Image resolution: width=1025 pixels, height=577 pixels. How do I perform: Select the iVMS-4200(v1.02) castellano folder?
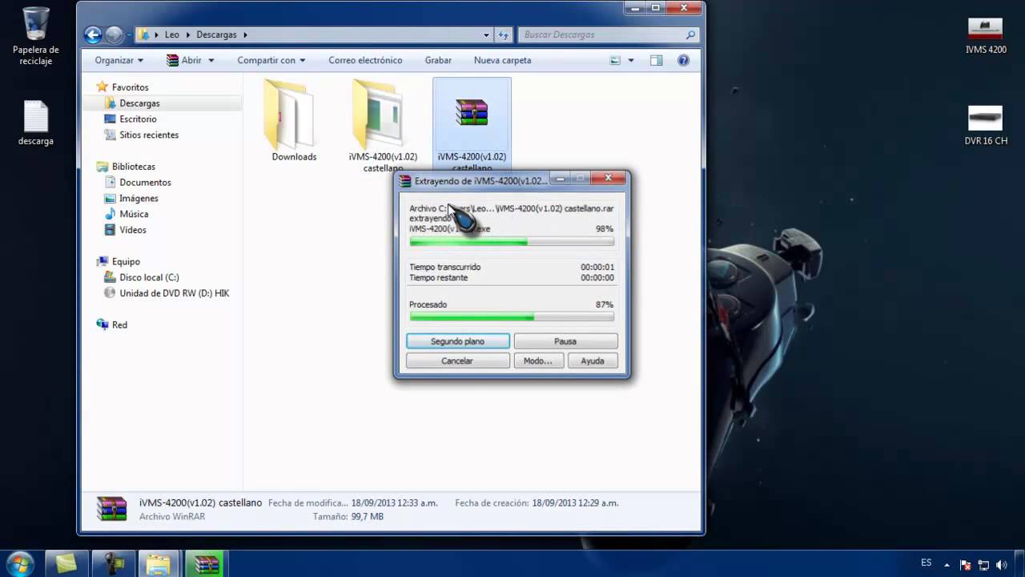[383, 126]
